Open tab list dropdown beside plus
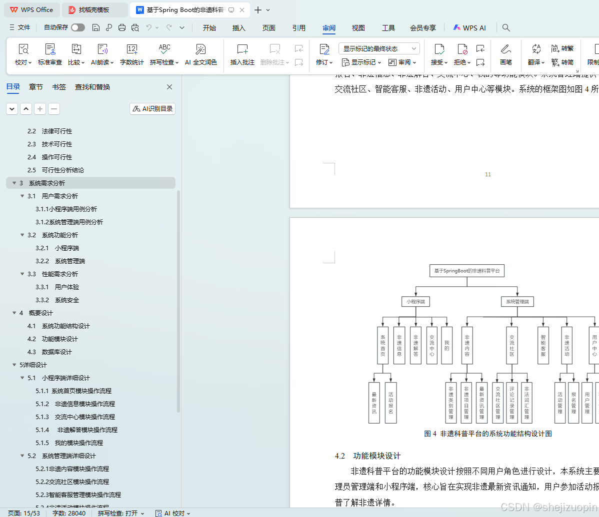Screen dimensions: 599x517 coord(268,10)
